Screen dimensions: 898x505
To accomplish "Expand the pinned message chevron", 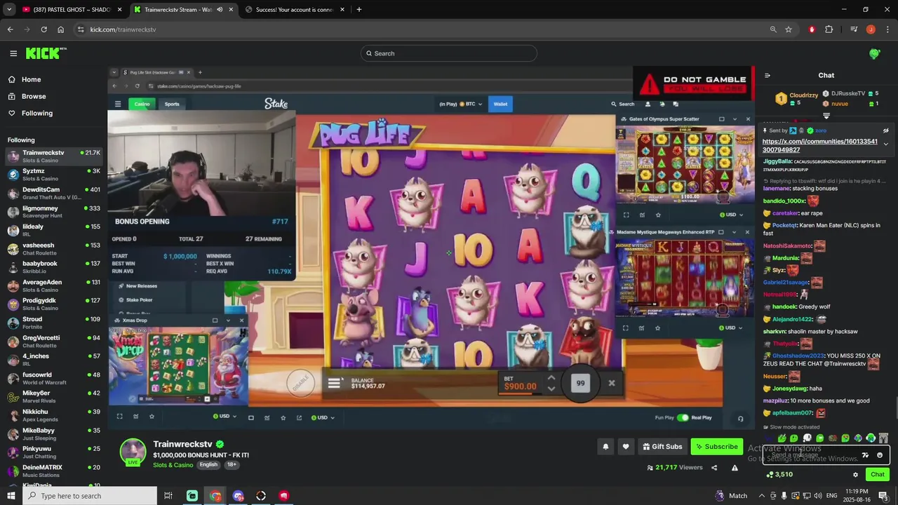I will point(885,144).
